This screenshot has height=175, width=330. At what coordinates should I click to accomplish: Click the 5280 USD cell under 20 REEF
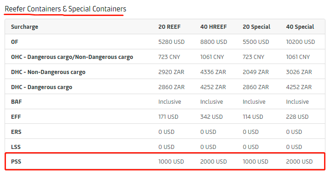pyautogui.click(x=171, y=42)
